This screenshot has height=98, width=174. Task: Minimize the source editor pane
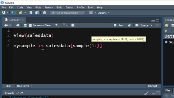(153, 21)
